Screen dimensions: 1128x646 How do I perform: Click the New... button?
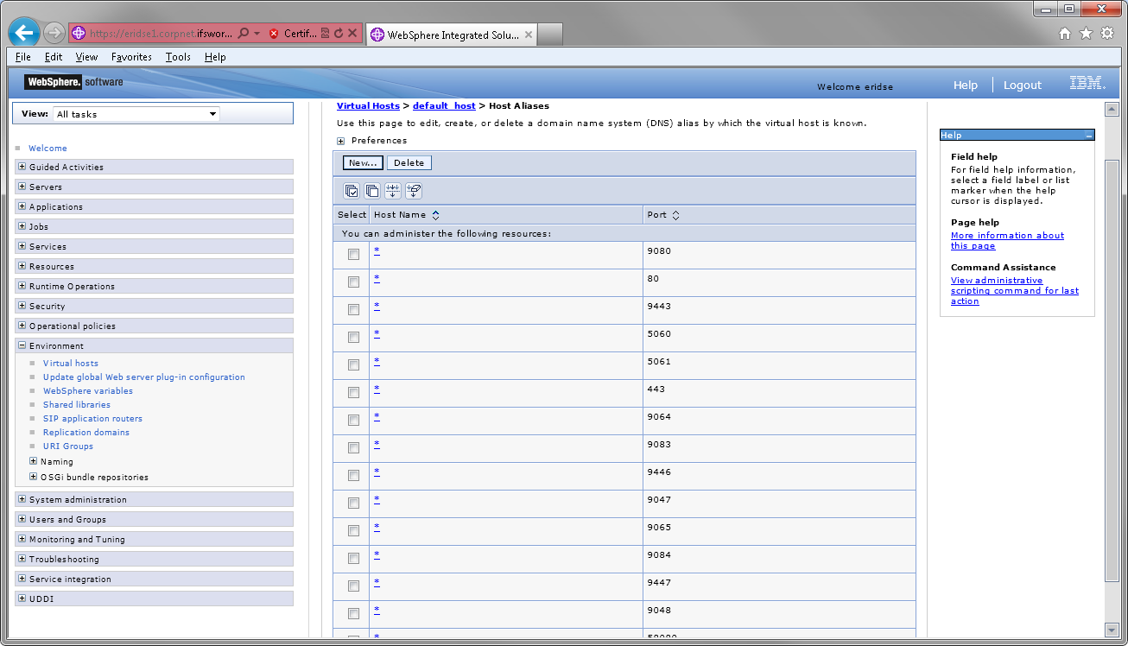click(x=363, y=162)
